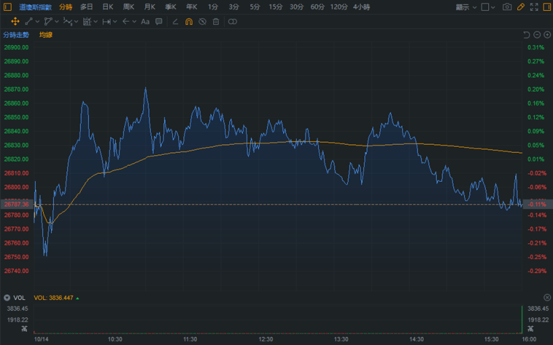Click the VOL: 3836.447 value label
This screenshot has height=345, width=553.
pyautogui.click(x=53, y=298)
